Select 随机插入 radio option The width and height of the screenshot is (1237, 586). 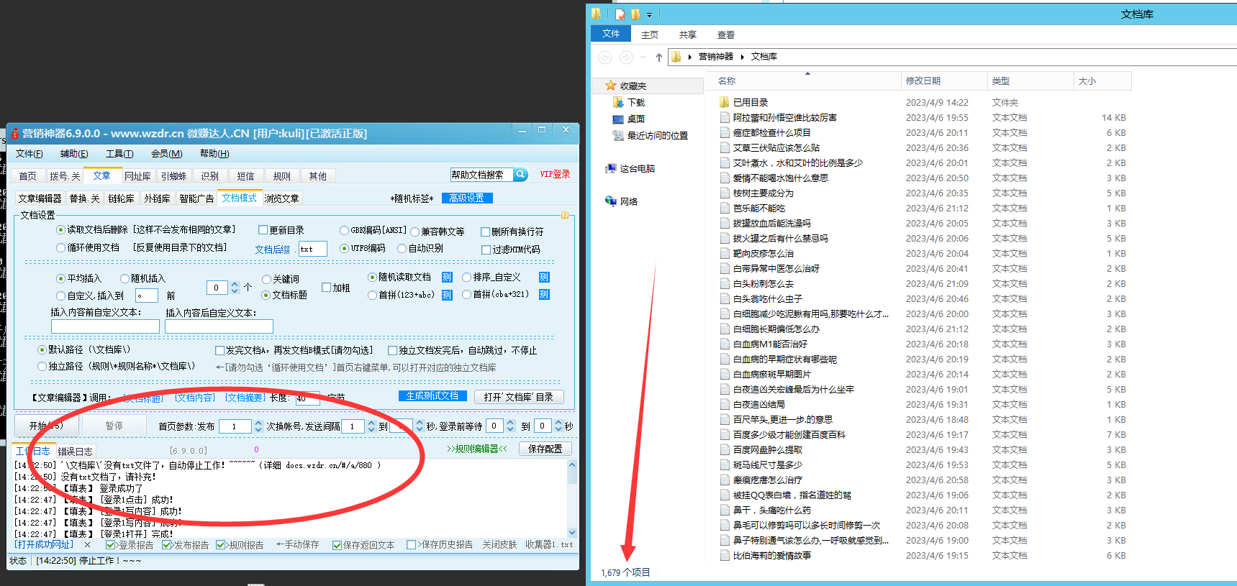click(125, 279)
